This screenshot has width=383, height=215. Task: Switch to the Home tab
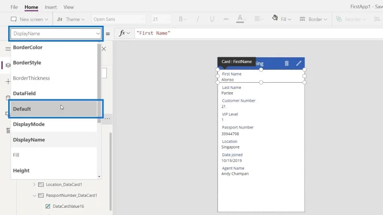(31, 7)
